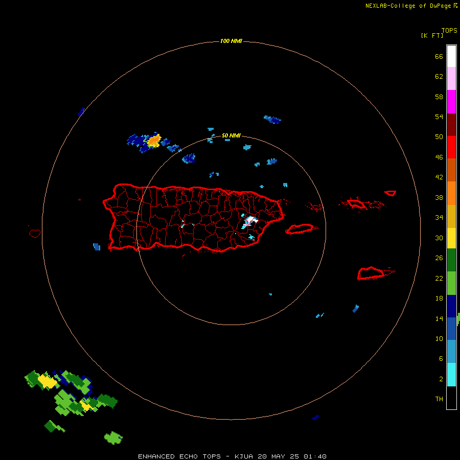Click the "20 MAY 25 01:40" timestamp
This screenshot has height=460, width=460.
[x=292, y=456]
